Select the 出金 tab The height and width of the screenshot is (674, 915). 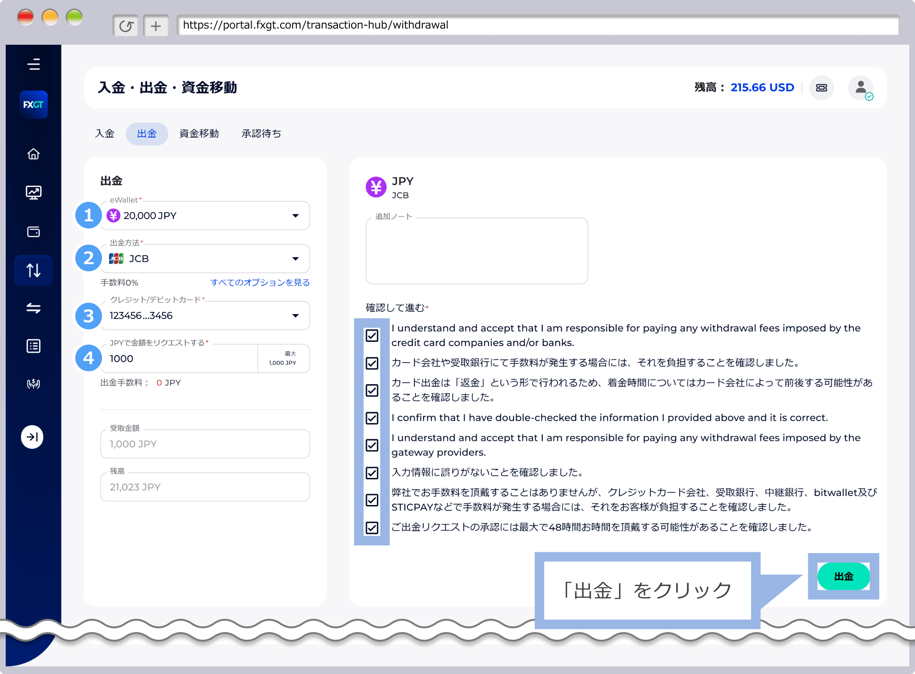coord(147,134)
